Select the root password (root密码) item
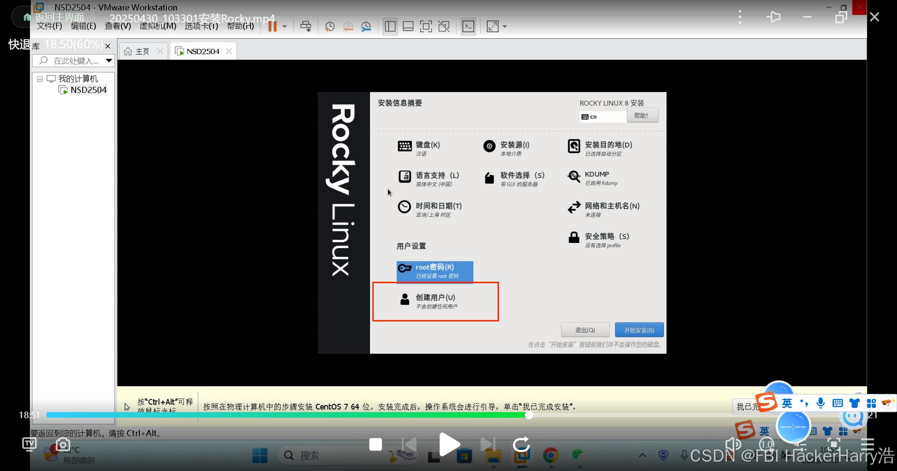 (434, 271)
